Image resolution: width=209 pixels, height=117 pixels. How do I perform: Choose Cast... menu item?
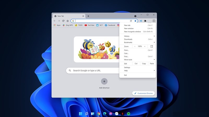pos(138,54)
